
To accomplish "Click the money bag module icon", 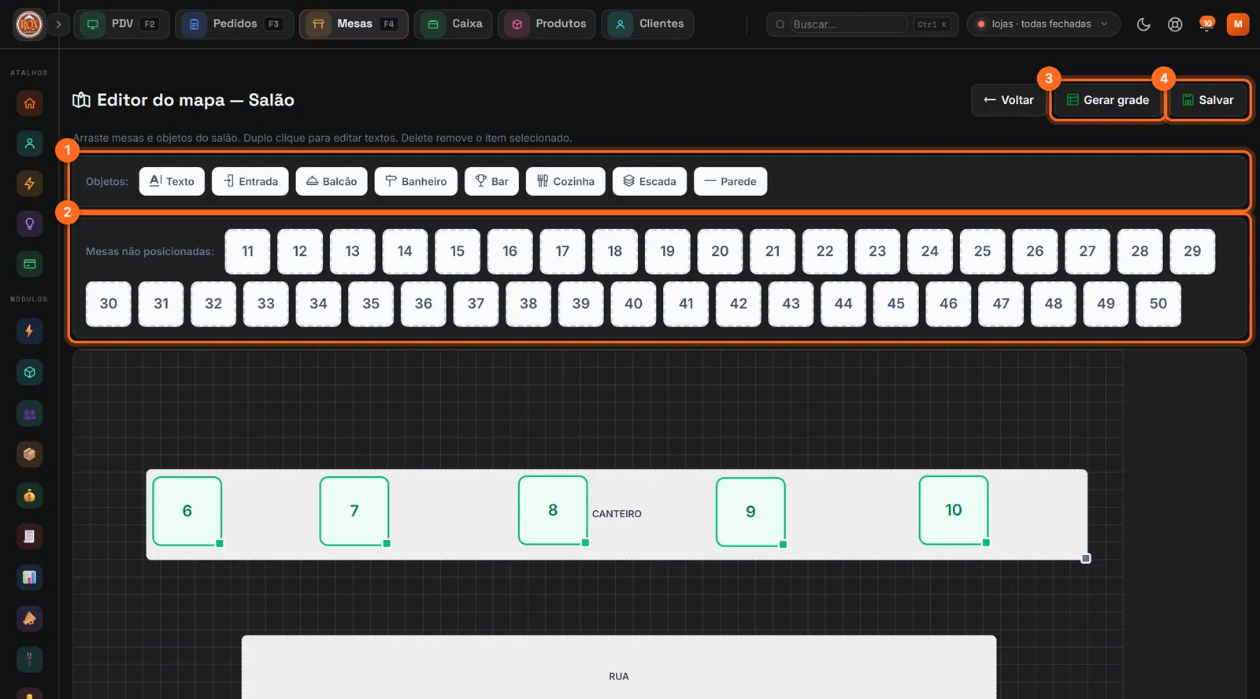I will [29, 495].
